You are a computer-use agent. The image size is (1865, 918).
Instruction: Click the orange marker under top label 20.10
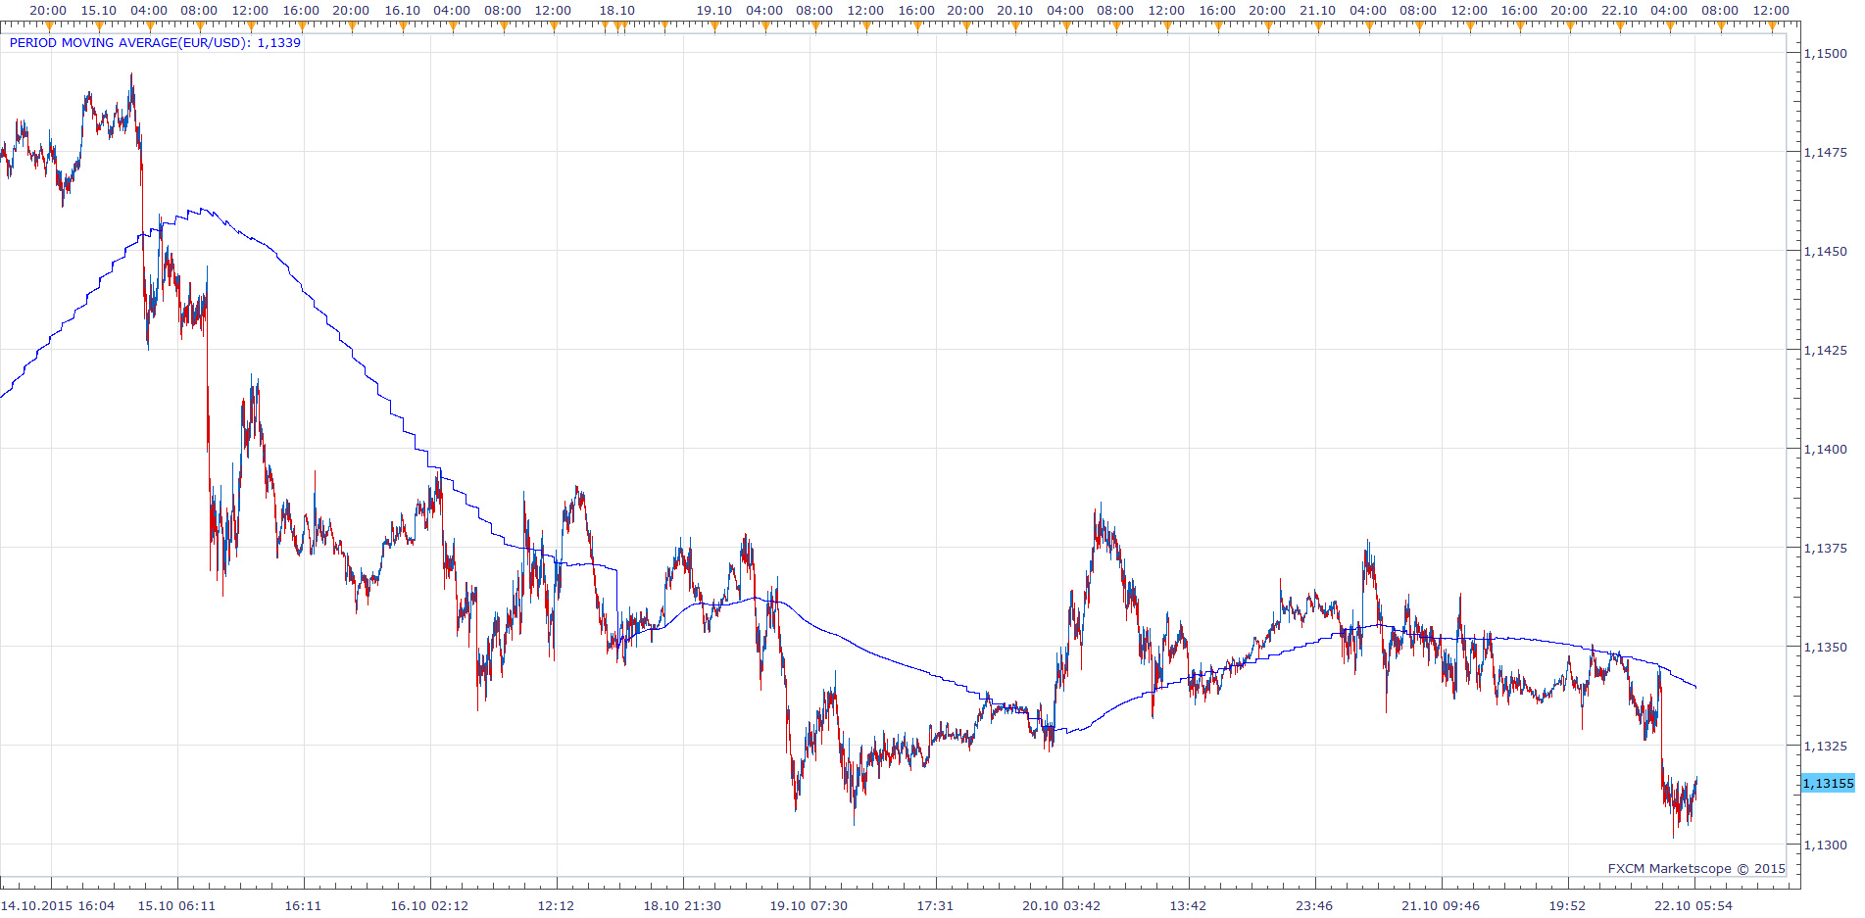(x=1015, y=26)
